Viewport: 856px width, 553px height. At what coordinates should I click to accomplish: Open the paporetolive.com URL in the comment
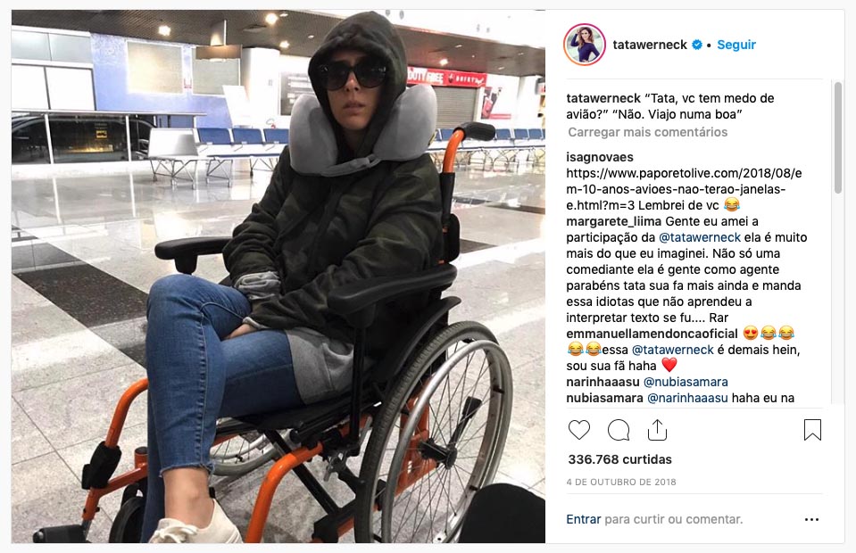(x=684, y=189)
